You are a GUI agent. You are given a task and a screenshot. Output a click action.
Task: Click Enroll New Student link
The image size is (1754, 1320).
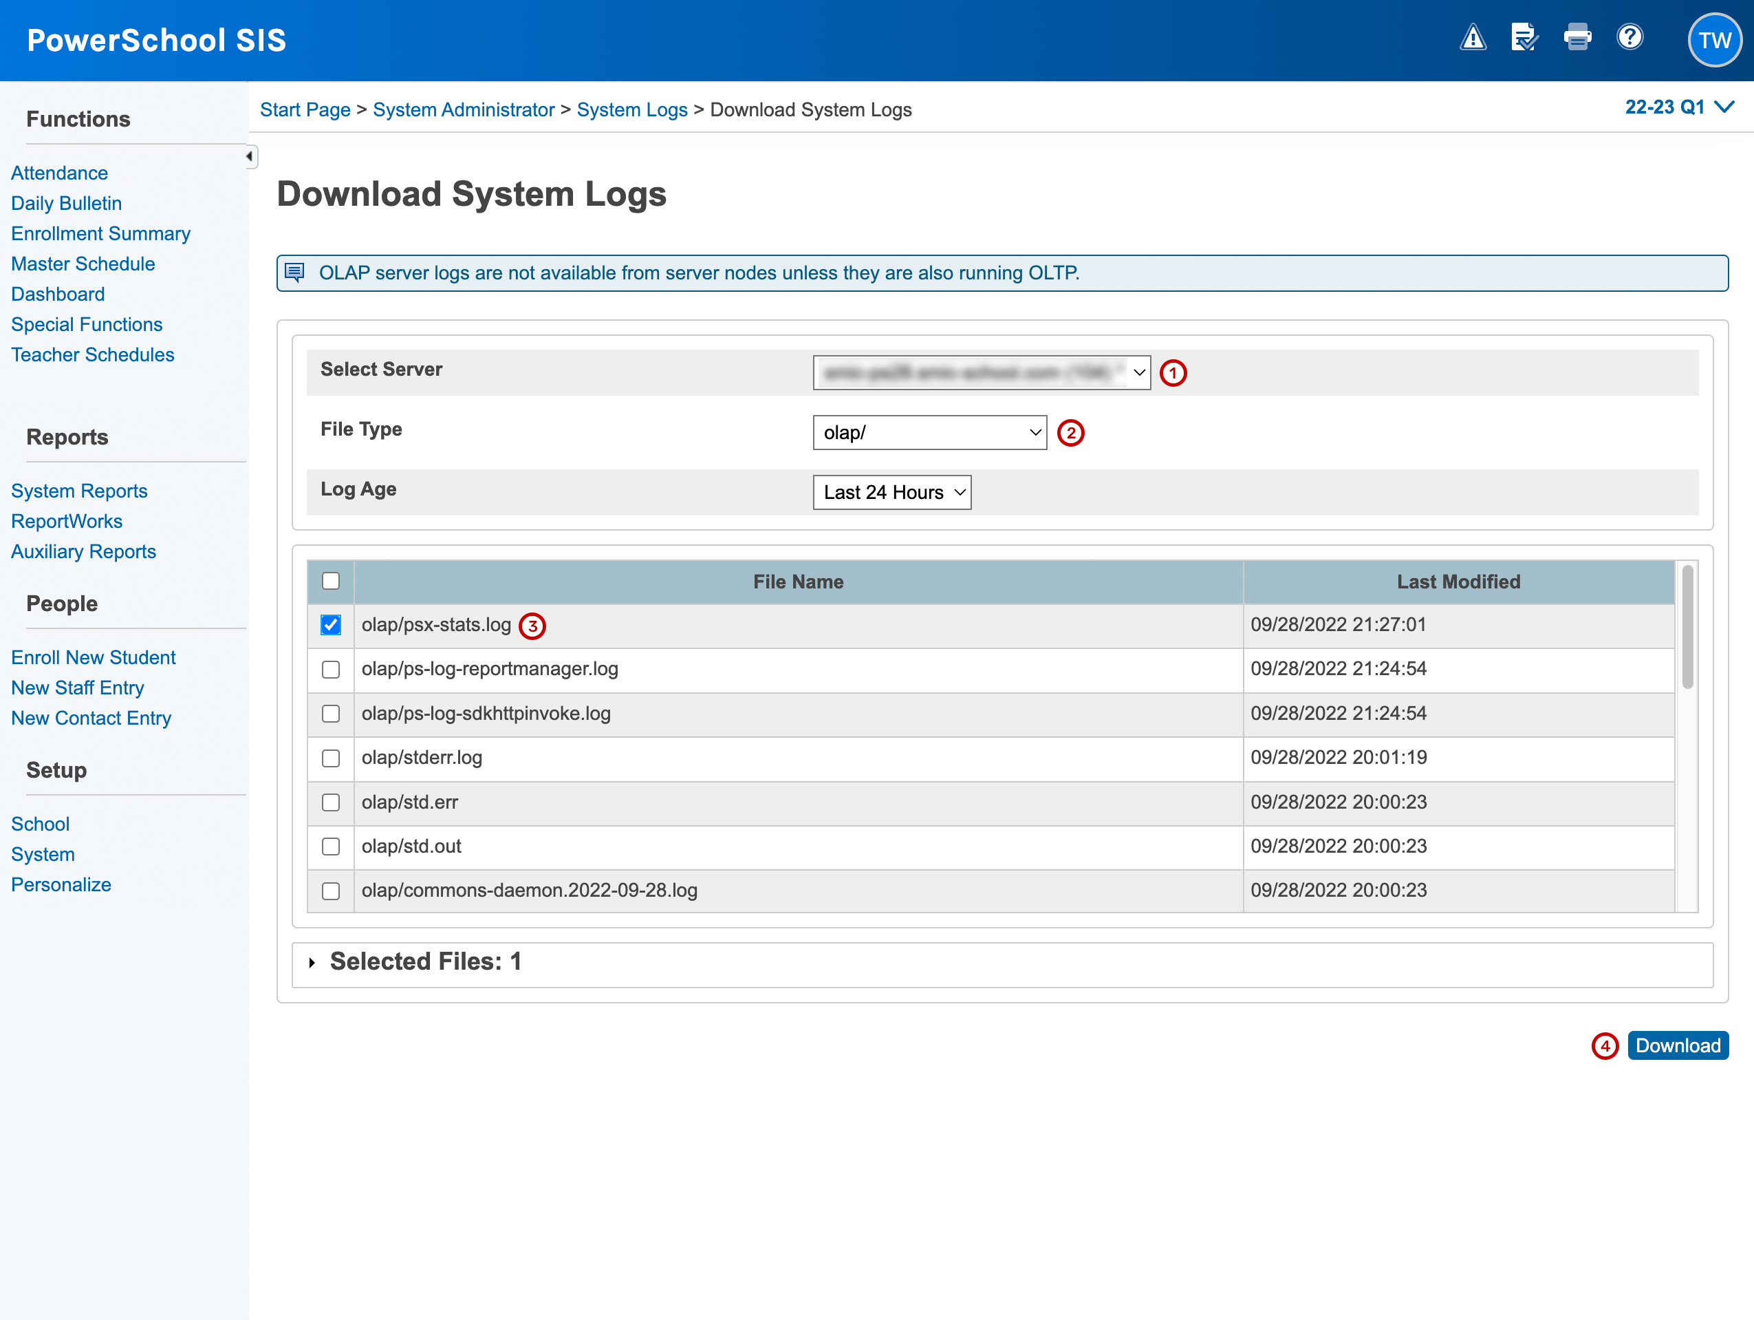pyautogui.click(x=94, y=658)
